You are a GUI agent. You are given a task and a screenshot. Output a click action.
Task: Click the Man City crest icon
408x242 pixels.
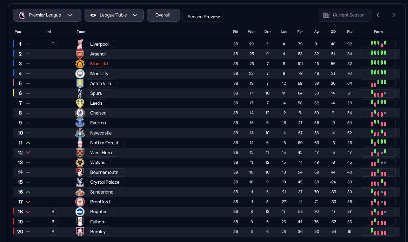pos(80,74)
